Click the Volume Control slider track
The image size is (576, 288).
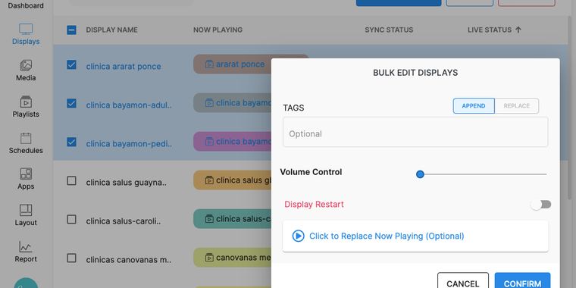click(x=483, y=174)
